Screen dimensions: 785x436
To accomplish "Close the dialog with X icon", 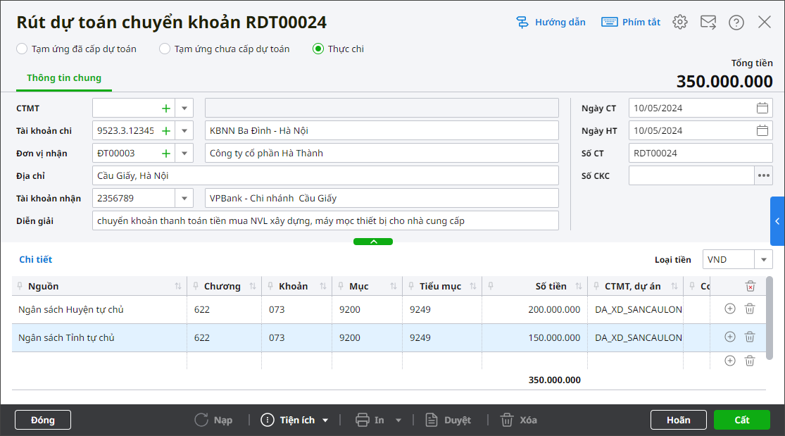I will coord(764,22).
